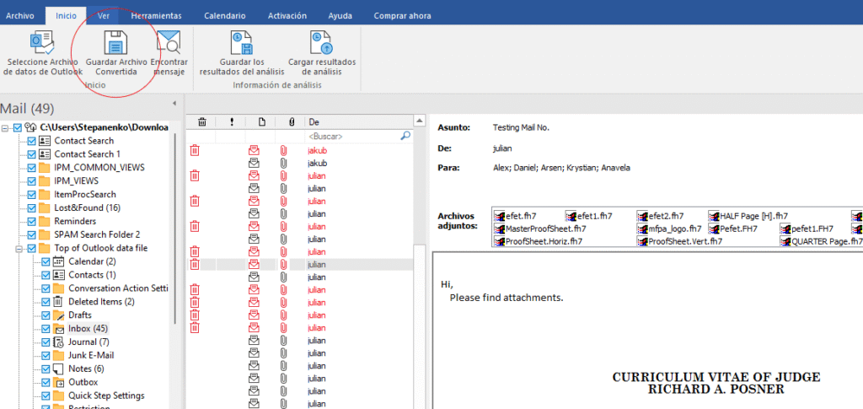This screenshot has width=863, height=409.
Task: Click Cargar resultados de análisis
Action: pyautogui.click(x=322, y=53)
